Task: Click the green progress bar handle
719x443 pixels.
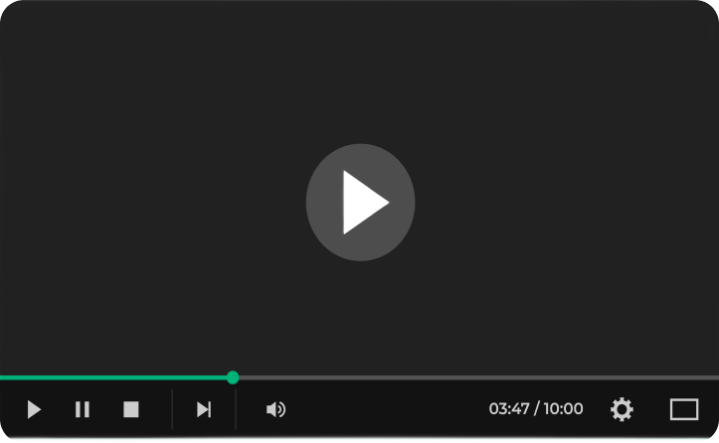Action: [233, 377]
